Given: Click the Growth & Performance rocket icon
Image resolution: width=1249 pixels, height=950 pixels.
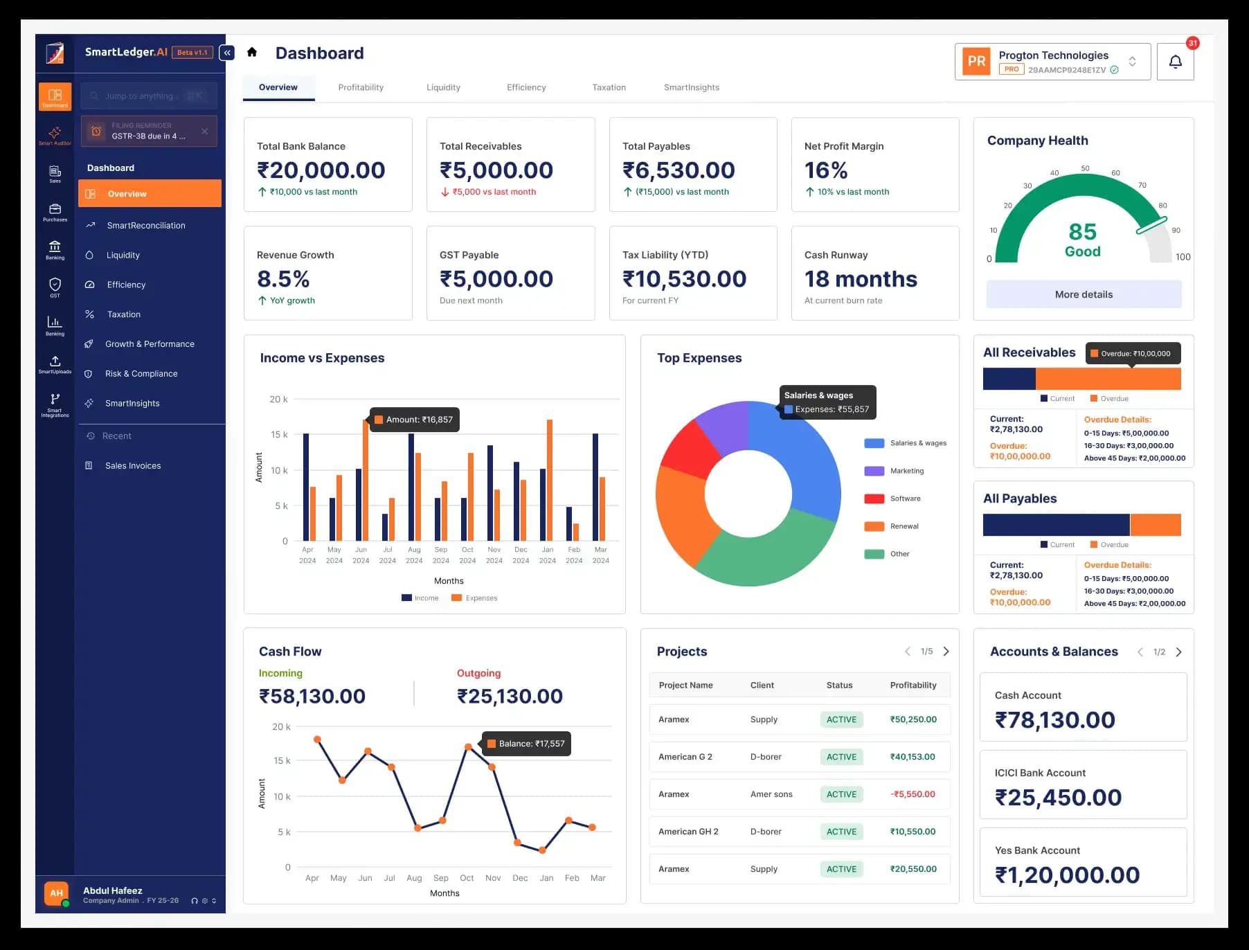Looking at the screenshot, I should coord(89,344).
